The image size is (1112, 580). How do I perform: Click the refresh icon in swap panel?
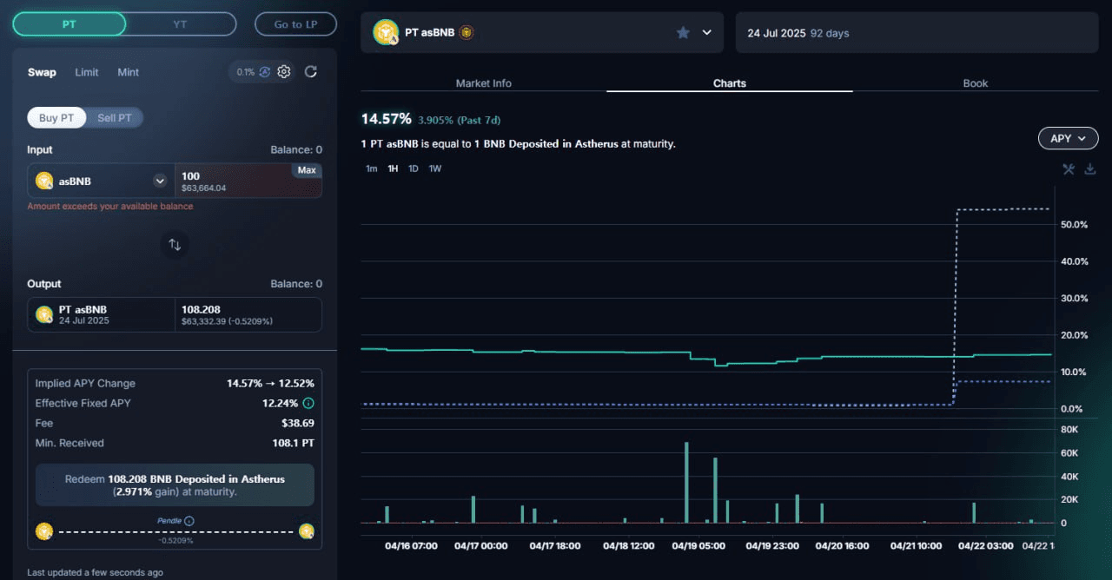click(311, 72)
